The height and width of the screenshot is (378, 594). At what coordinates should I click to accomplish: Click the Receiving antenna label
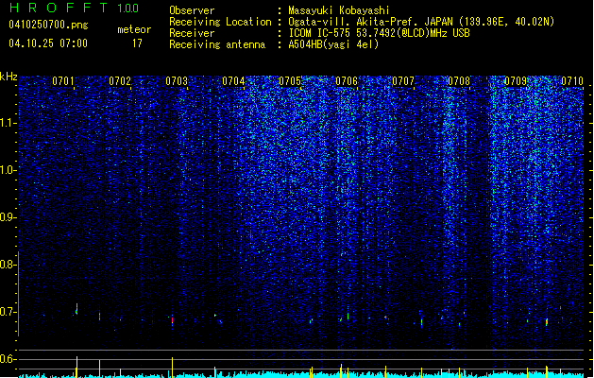(217, 44)
